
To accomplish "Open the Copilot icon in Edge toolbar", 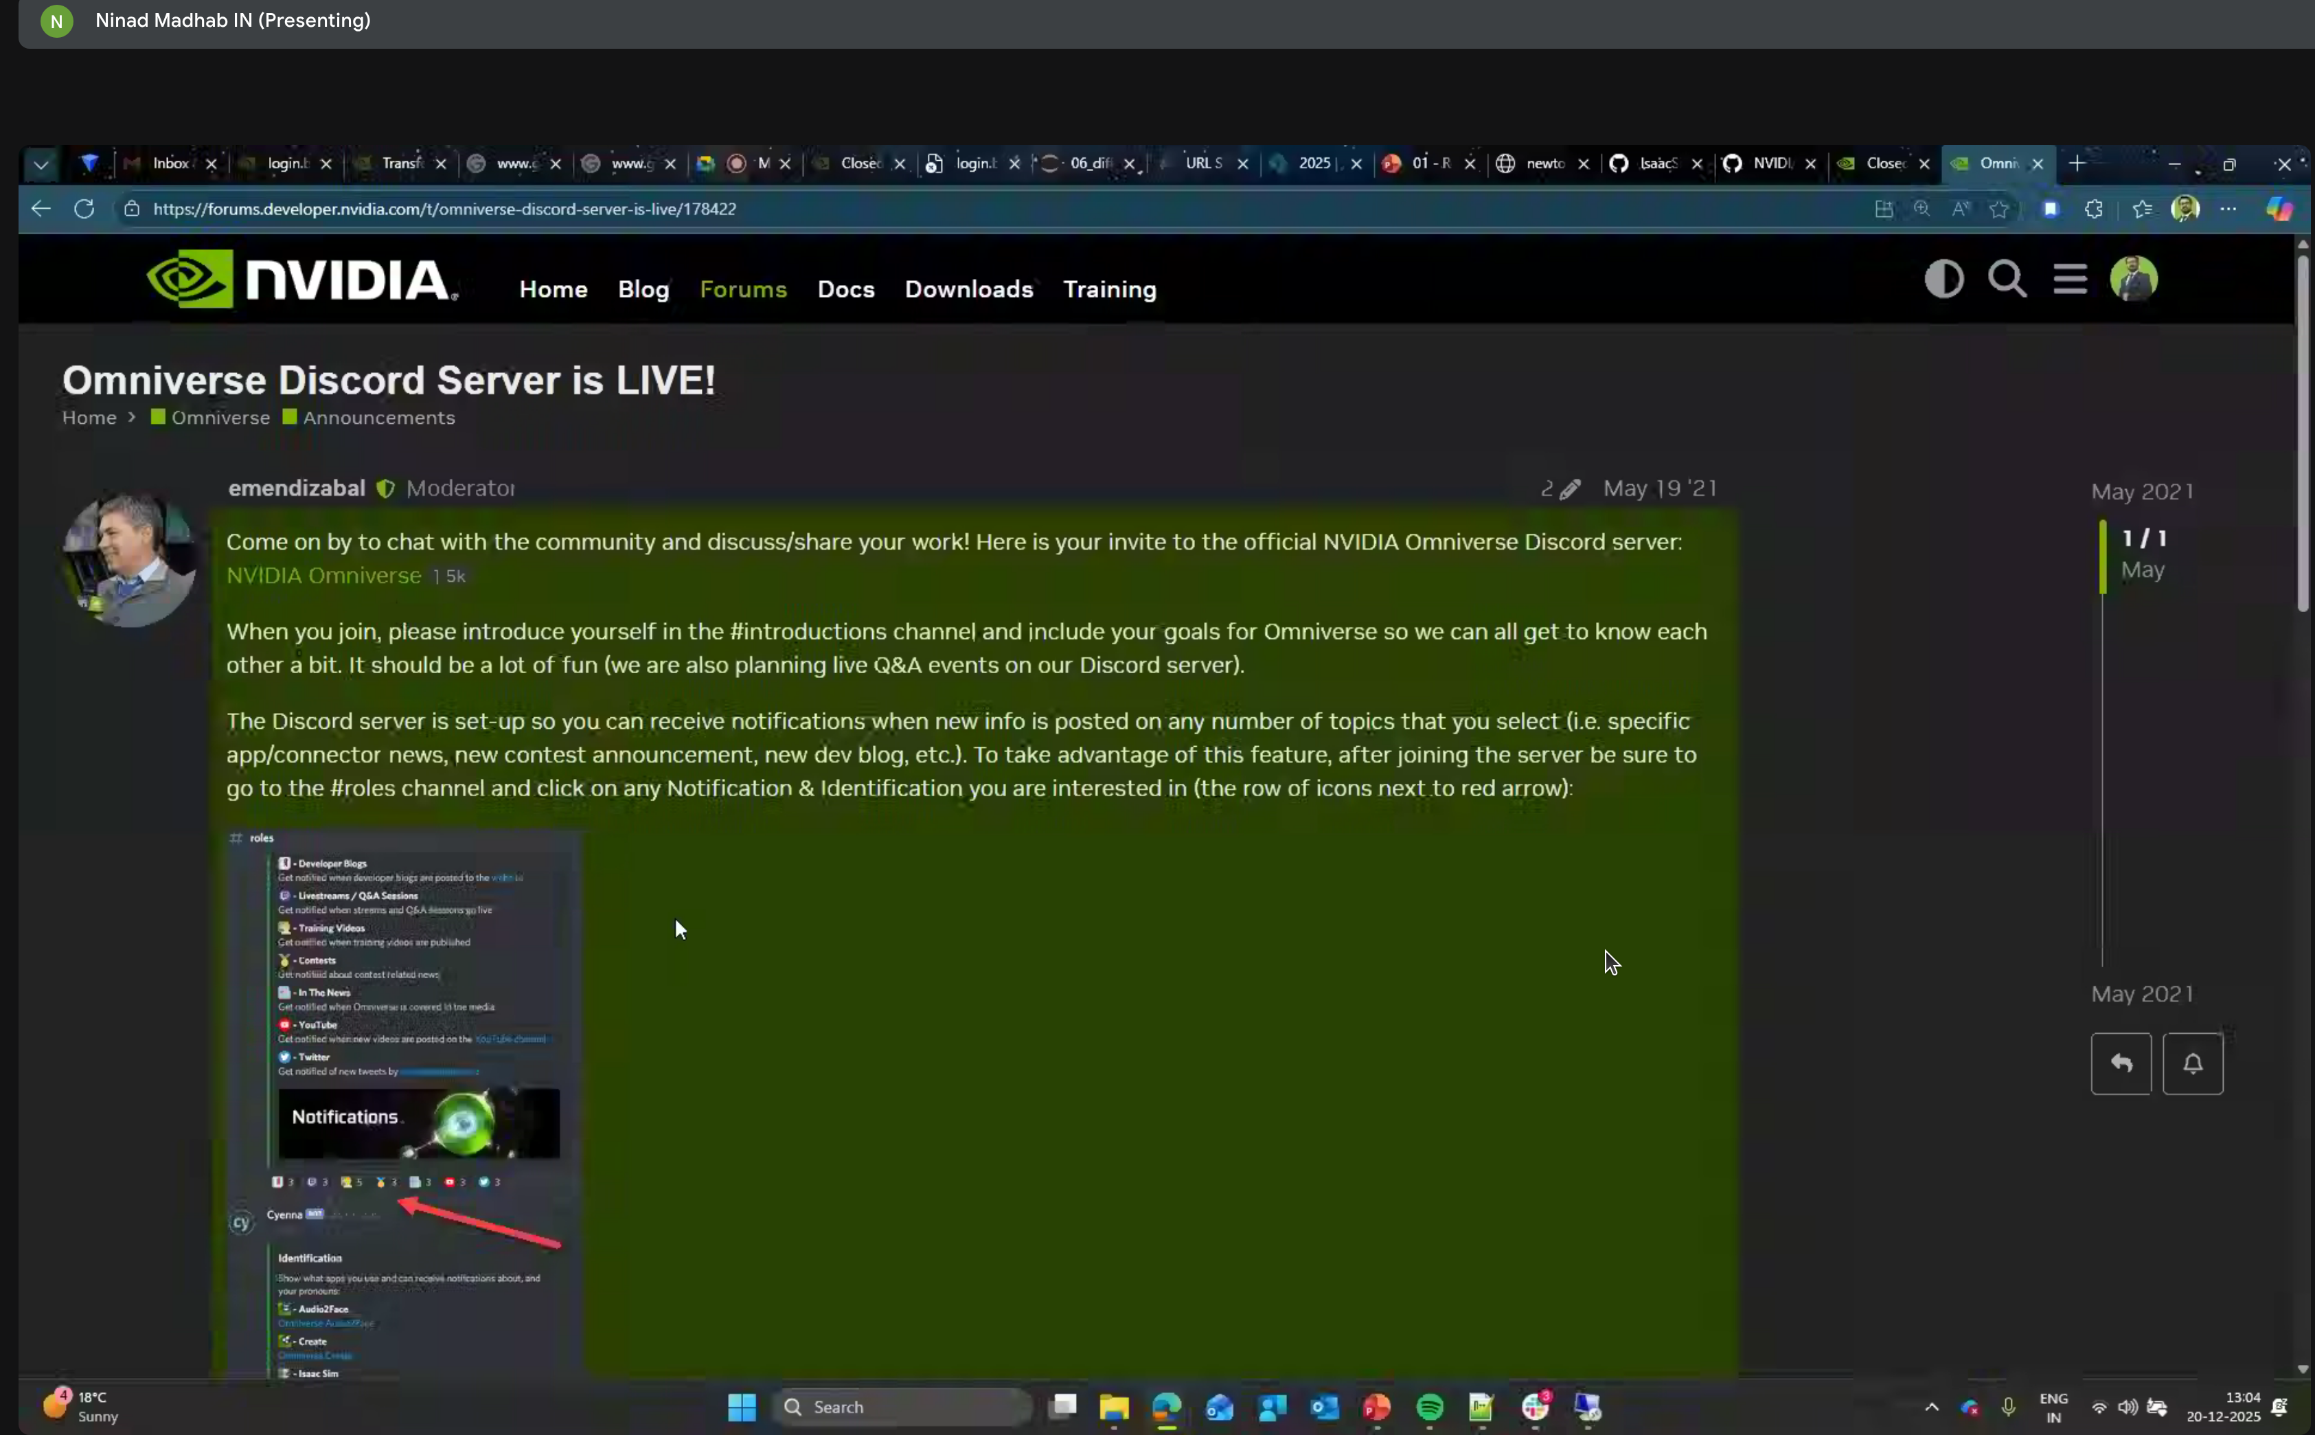I will (2279, 209).
